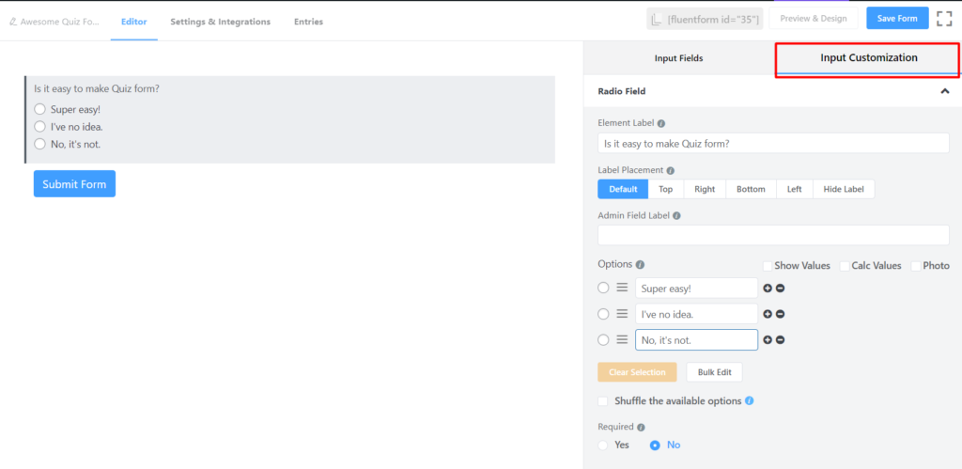Screen dimensions: 962x469
Task: Switch to Input Fields tab
Action: (678, 58)
